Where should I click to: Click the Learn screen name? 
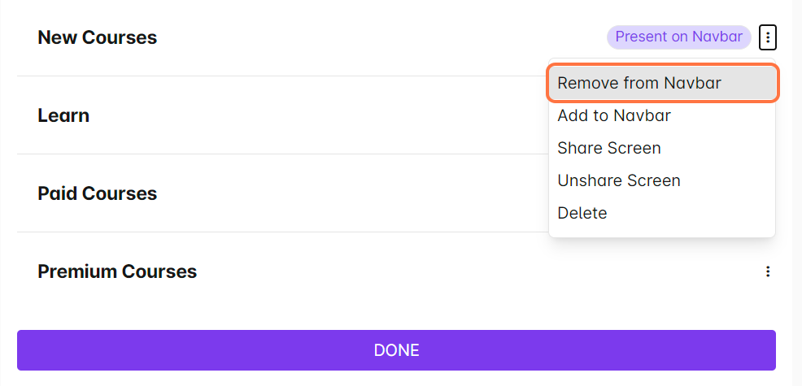click(x=63, y=115)
